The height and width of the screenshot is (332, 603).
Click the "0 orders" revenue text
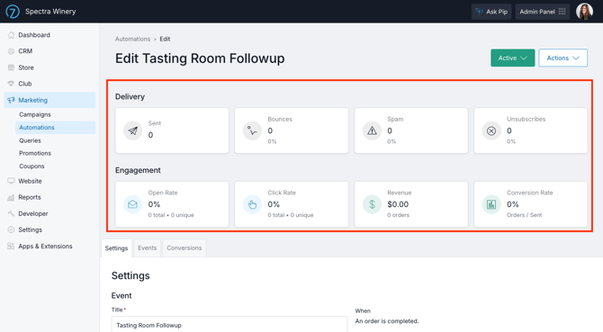point(398,215)
